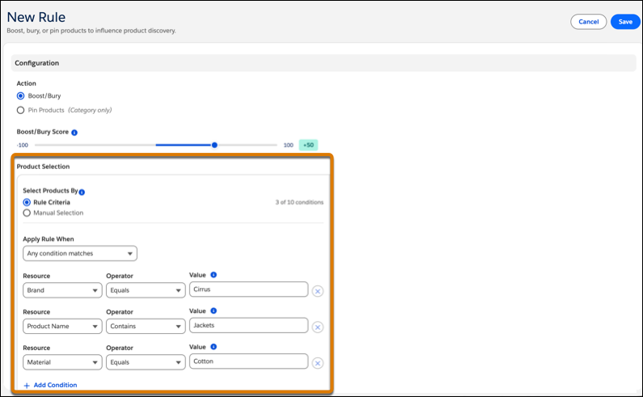Open Equals operator dropdown in Material row
Viewport: 643px width, 397px height.
tap(146, 362)
